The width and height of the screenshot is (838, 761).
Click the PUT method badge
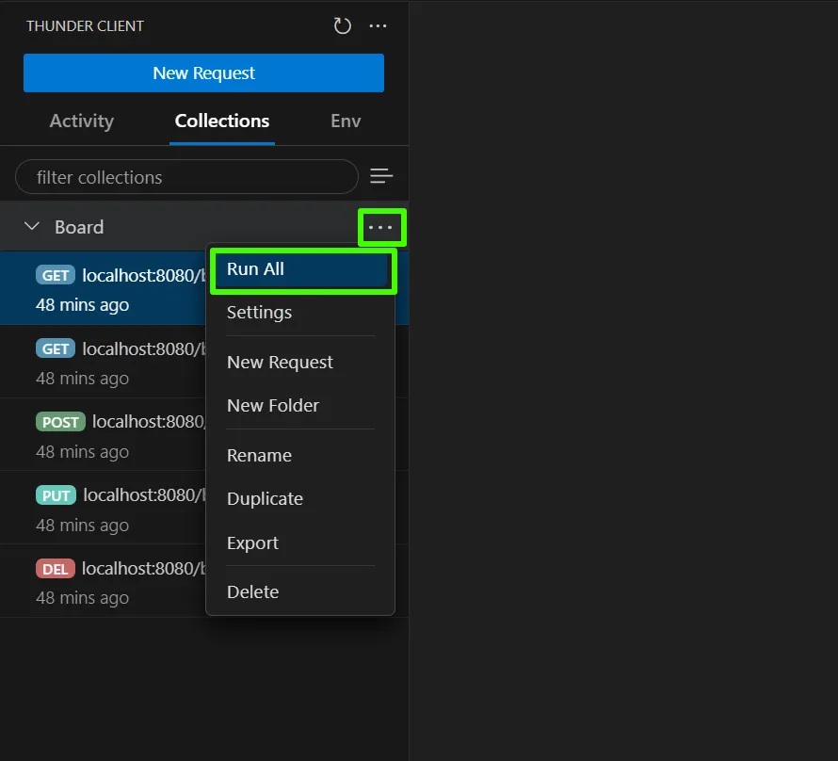(56, 495)
